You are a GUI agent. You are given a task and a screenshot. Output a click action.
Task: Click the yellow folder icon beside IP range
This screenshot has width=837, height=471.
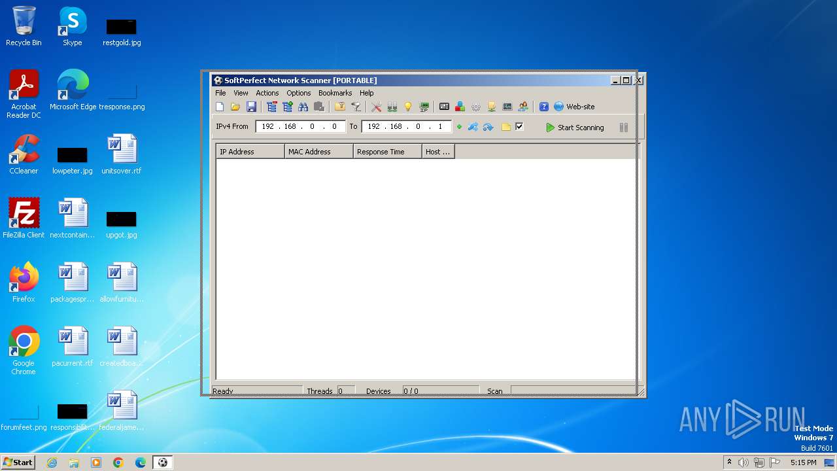tap(506, 127)
